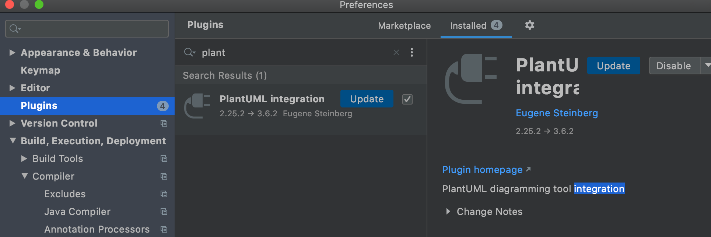Expand the Build Tools node
Viewport: 711px width, 237px height.
point(24,159)
